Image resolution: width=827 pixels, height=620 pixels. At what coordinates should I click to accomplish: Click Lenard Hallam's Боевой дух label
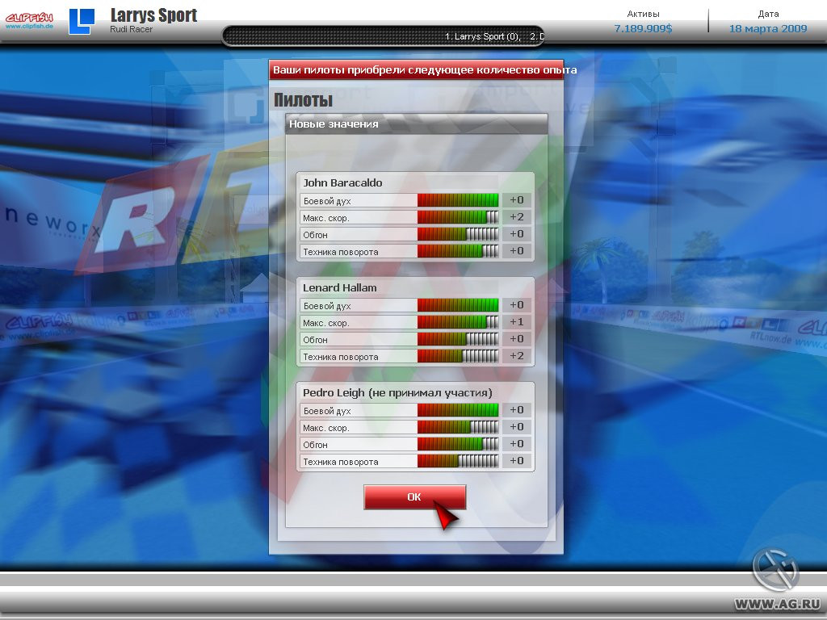click(327, 306)
